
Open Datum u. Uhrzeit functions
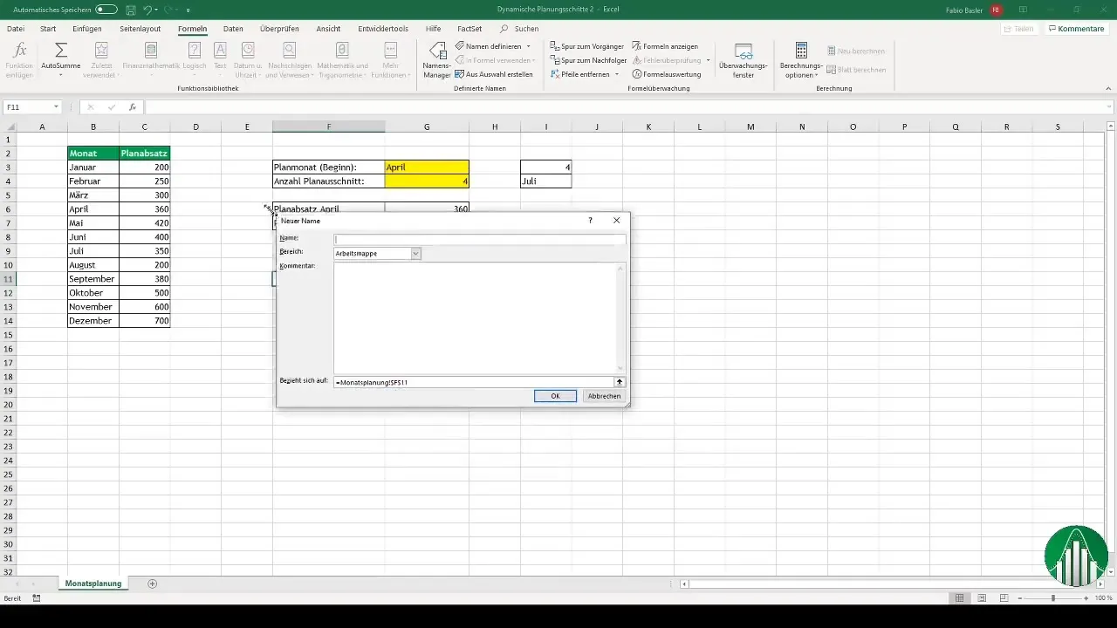(x=248, y=59)
